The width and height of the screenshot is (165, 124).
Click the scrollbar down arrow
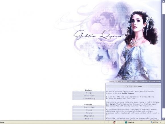[164, 119]
